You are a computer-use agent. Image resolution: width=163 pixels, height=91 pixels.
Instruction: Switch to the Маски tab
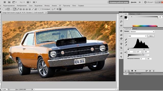(135, 29)
